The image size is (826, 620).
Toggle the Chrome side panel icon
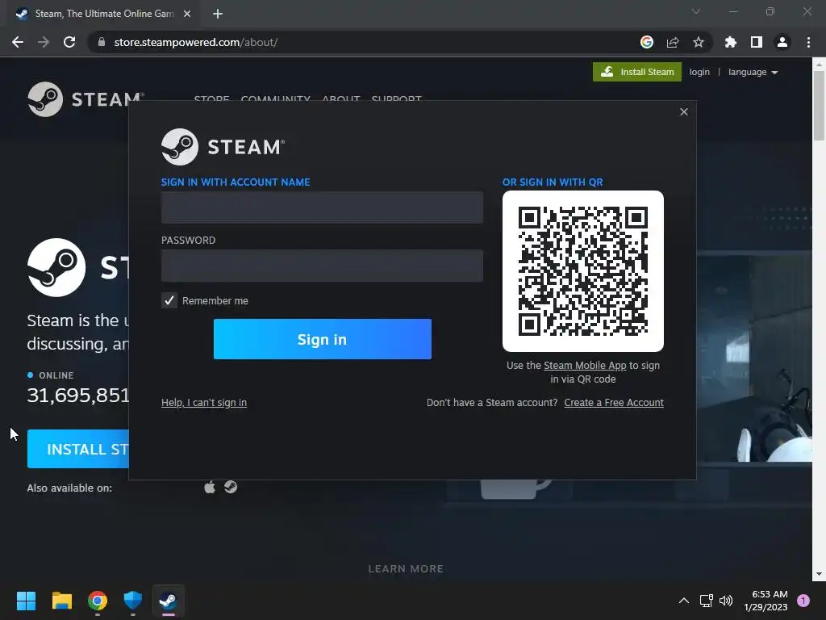(x=757, y=42)
